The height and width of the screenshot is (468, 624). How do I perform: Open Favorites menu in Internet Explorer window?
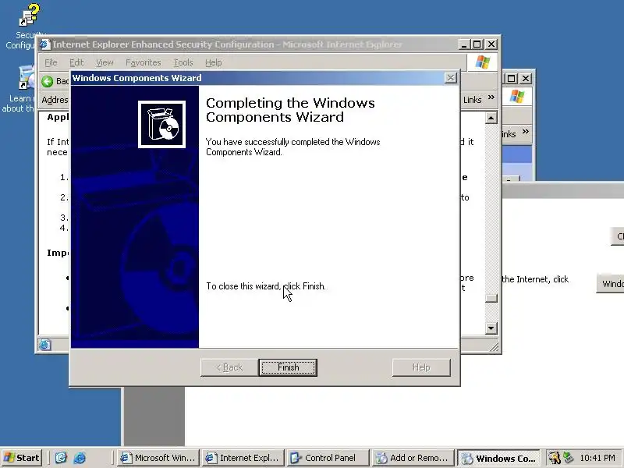tap(144, 62)
